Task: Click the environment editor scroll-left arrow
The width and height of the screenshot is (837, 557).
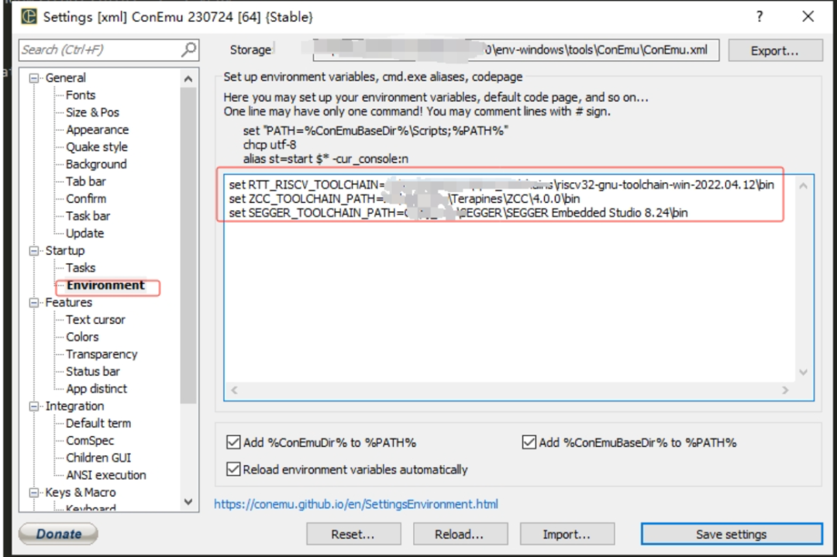Action: point(234,390)
